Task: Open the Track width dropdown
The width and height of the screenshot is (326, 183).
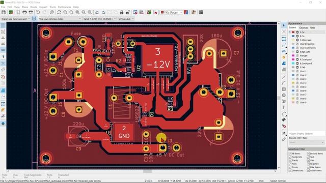Action: point(16,19)
